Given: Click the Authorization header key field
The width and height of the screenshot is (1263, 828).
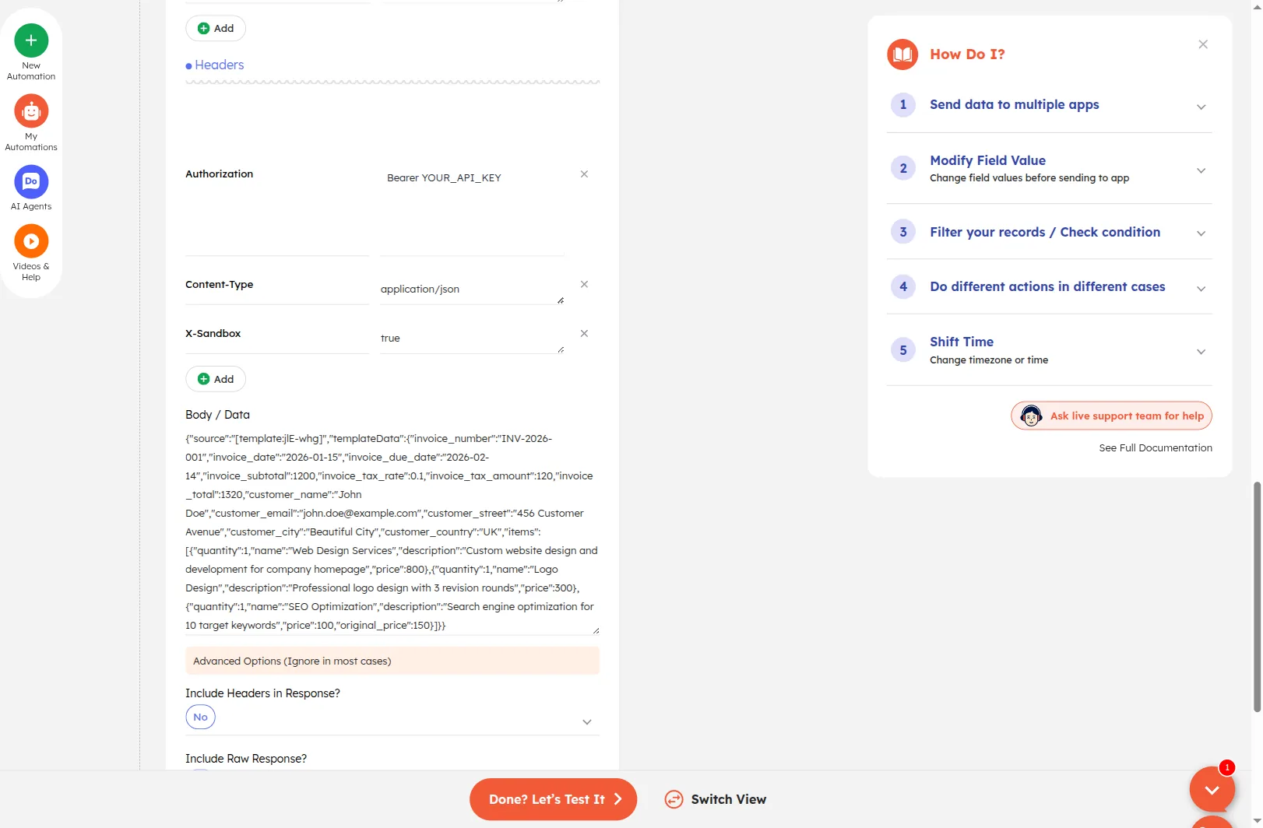Looking at the screenshot, I should tap(277, 174).
